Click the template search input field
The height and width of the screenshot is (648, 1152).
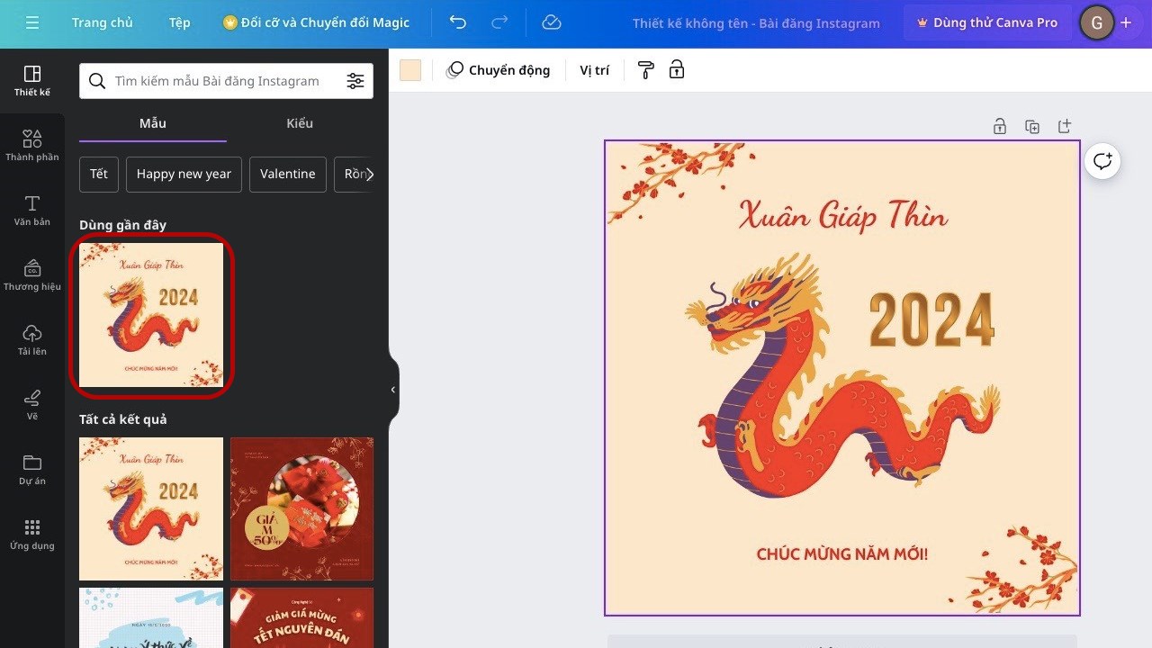tap(225, 81)
